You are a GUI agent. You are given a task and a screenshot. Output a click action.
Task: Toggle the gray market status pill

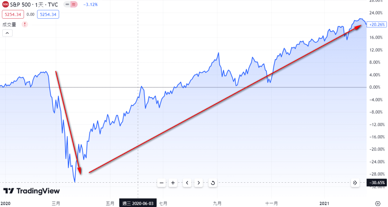click(67, 5)
